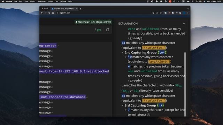
Task: Open the View menu
Action: [x=26, y=1]
